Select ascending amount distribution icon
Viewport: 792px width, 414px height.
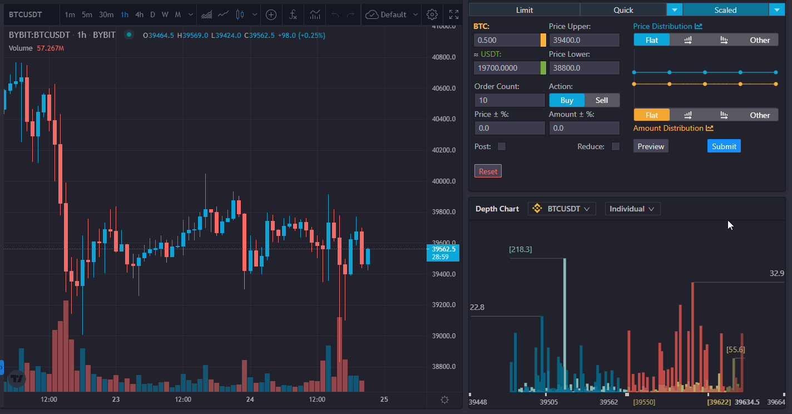[x=687, y=115]
